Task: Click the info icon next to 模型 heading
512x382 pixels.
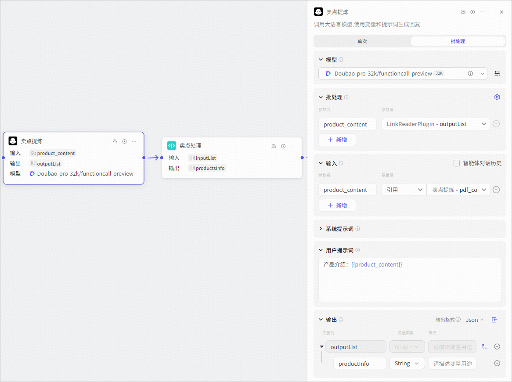Action: 341,59
